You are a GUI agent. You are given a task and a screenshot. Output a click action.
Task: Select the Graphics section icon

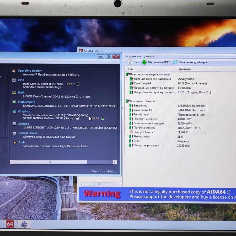14,111
